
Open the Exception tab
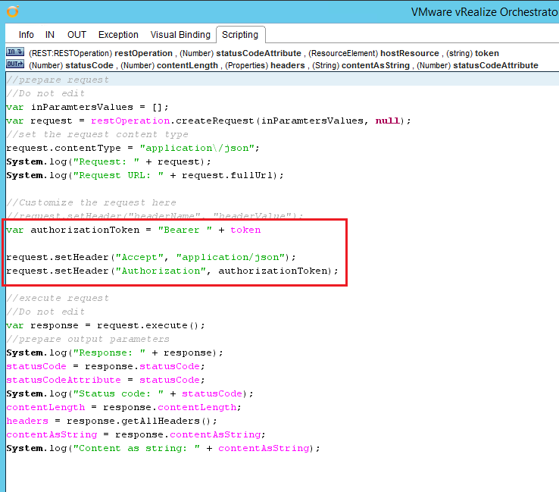(118, 35)
